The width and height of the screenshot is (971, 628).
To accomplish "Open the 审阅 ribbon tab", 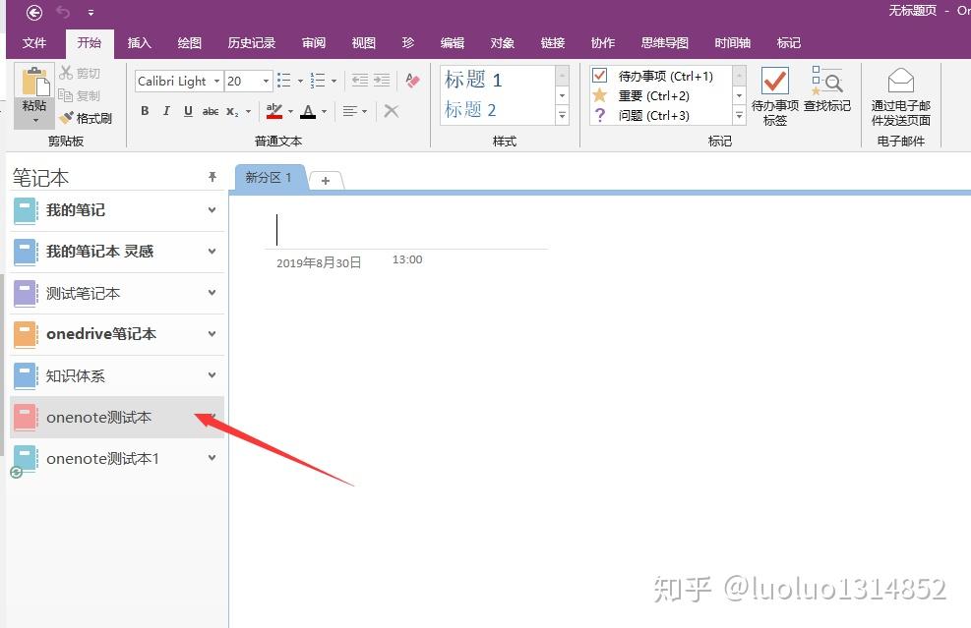I will (314, 42).
